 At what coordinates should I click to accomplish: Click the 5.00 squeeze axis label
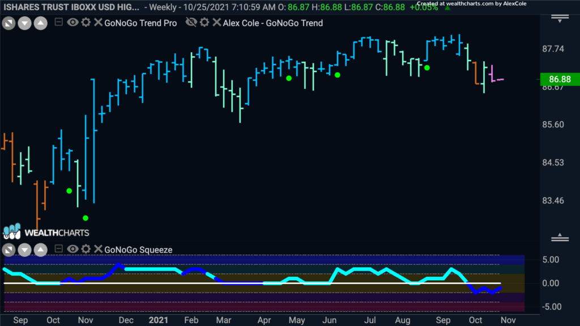pyautogui.click(x=551, y=260)
